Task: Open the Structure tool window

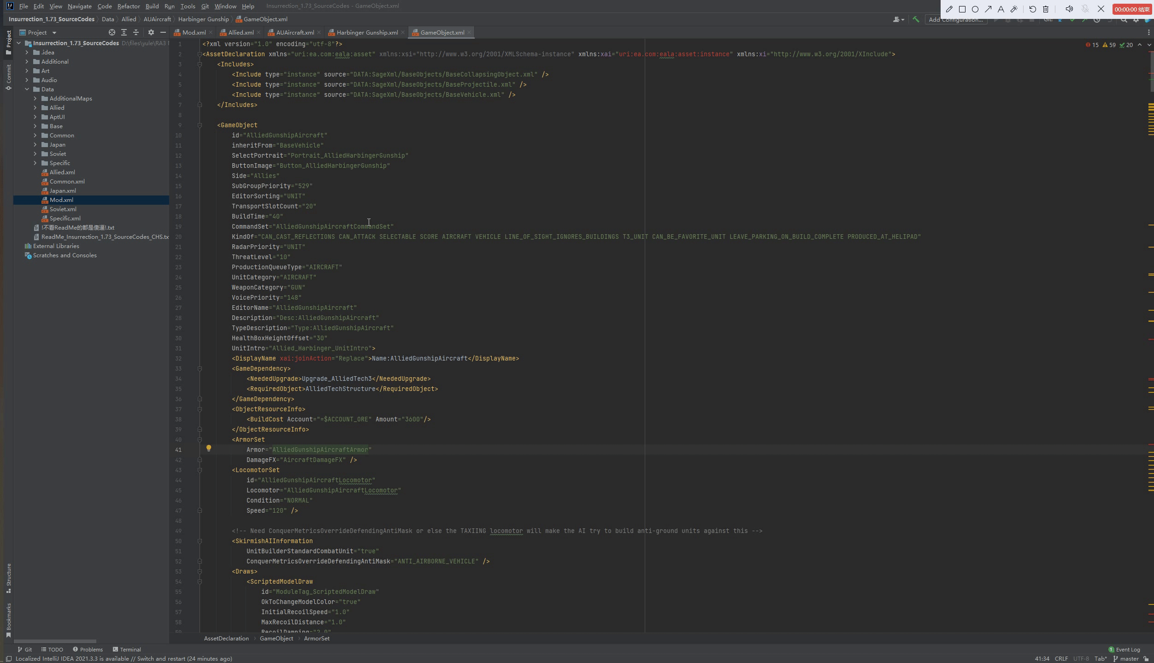Action: (x=8, y=578)
